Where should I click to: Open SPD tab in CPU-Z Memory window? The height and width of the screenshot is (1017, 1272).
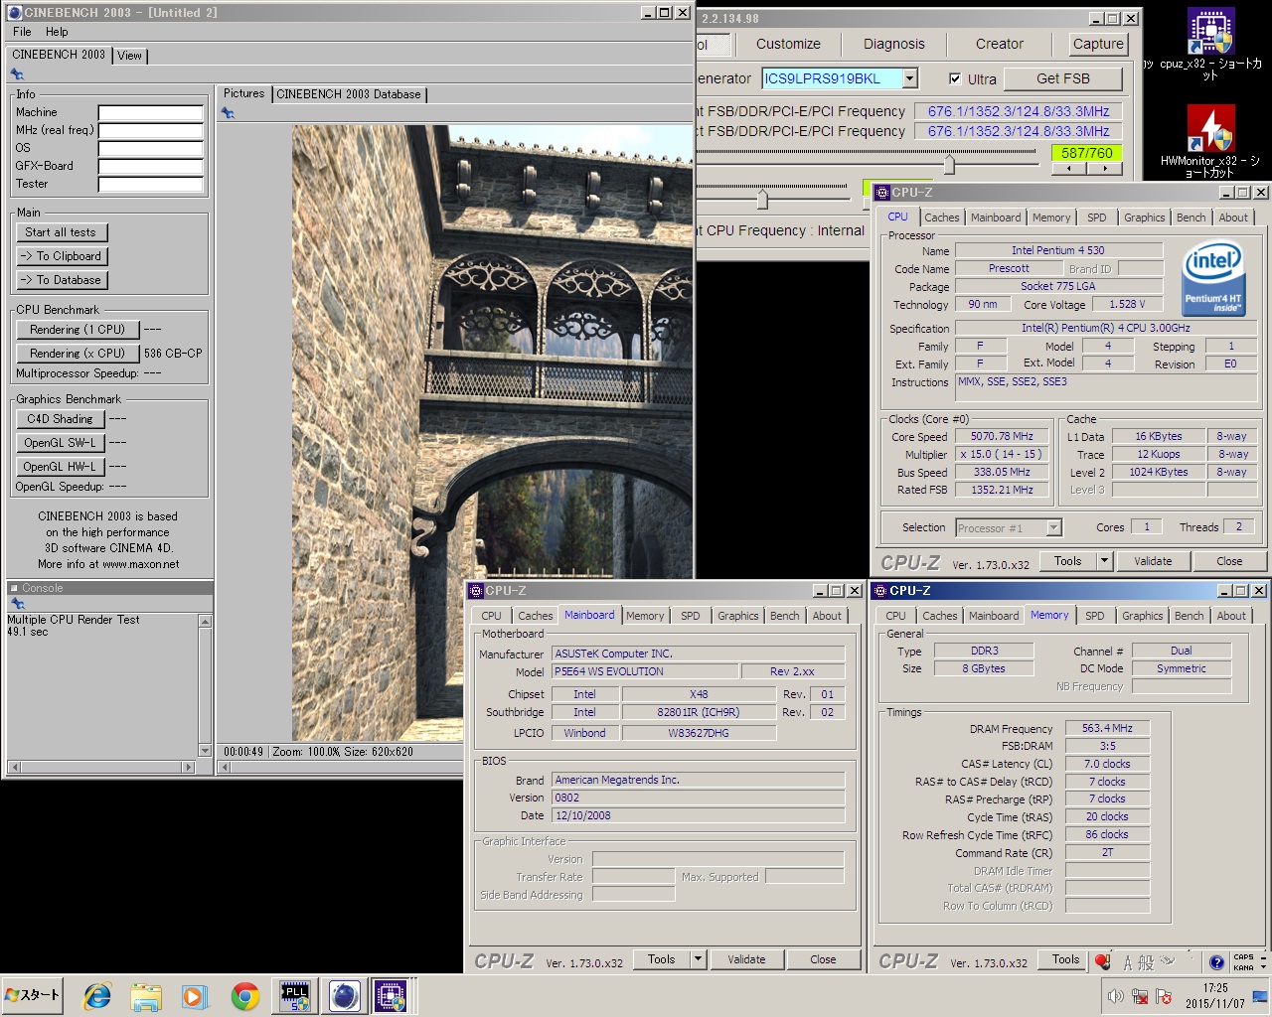coord(1094,616)
